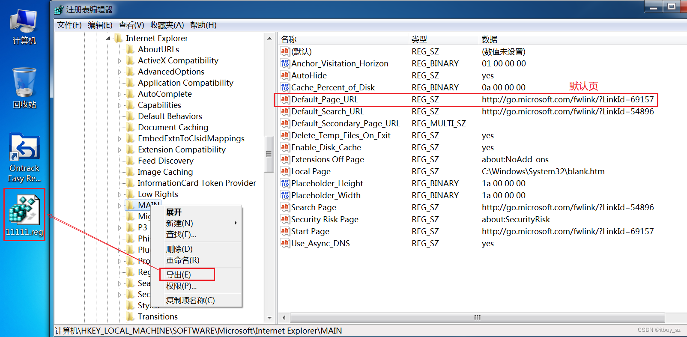Click the Placeholder_Width binary icon
Viewport: 687px width, 337px height.
click(x=285, y=195)
